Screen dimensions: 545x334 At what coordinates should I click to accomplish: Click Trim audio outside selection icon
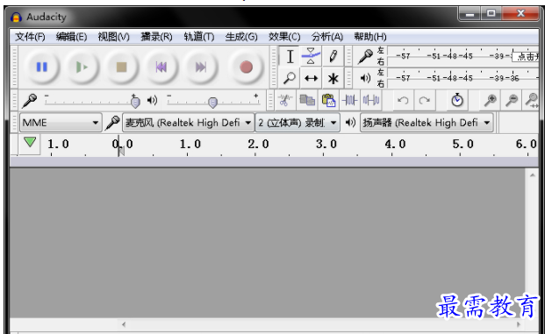[x=349, y=101]
